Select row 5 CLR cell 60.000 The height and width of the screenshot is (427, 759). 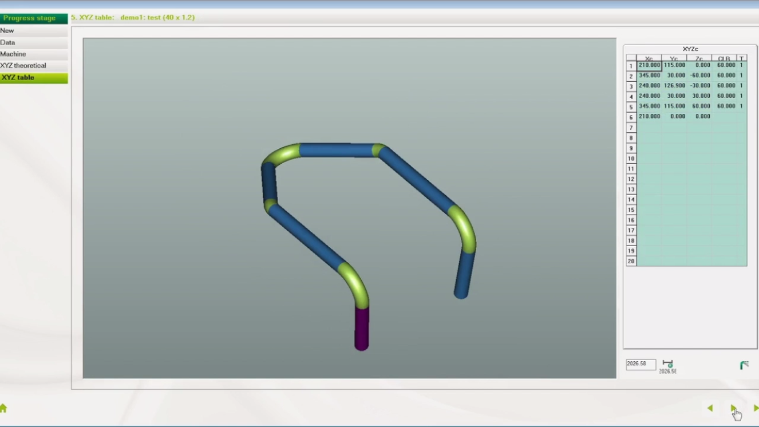724,106
